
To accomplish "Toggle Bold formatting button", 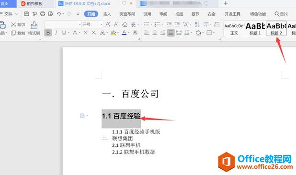I will pos(48,33).
